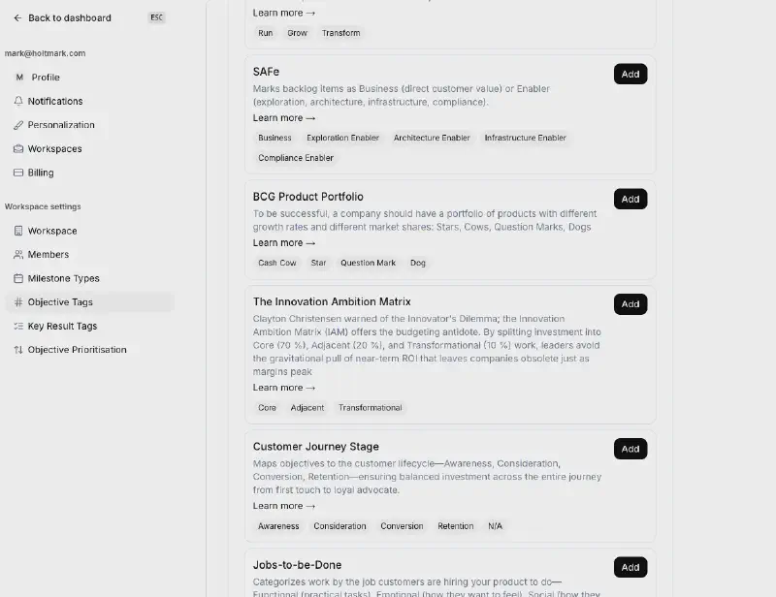The height and width of the screenshot is (597, 776).
Task: Click the Milestone Types calendar icon
Action: [18, 278]
